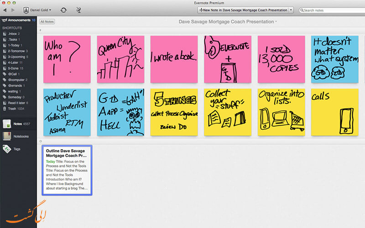Select the Someday tag shortcut
Screen dimensions: 365x228
click(14, 97)
